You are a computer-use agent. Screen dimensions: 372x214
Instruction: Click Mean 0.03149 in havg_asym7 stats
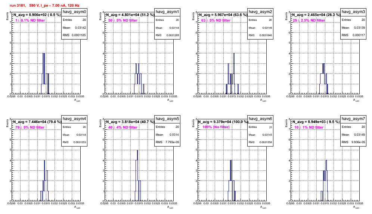coord(353,135)
